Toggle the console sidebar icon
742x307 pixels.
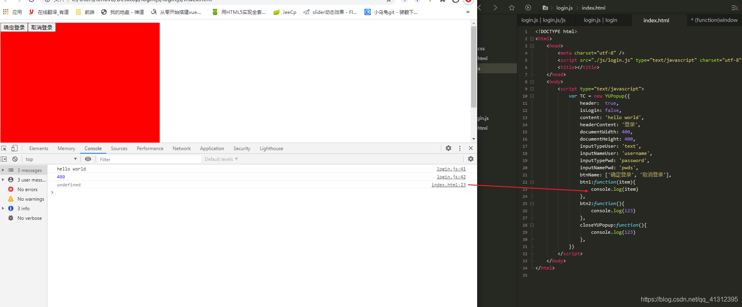tap(4, 159)
